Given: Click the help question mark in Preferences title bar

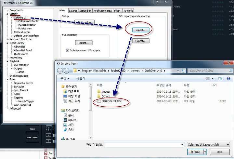Looking at the screenshot, I should coord(157,2).
